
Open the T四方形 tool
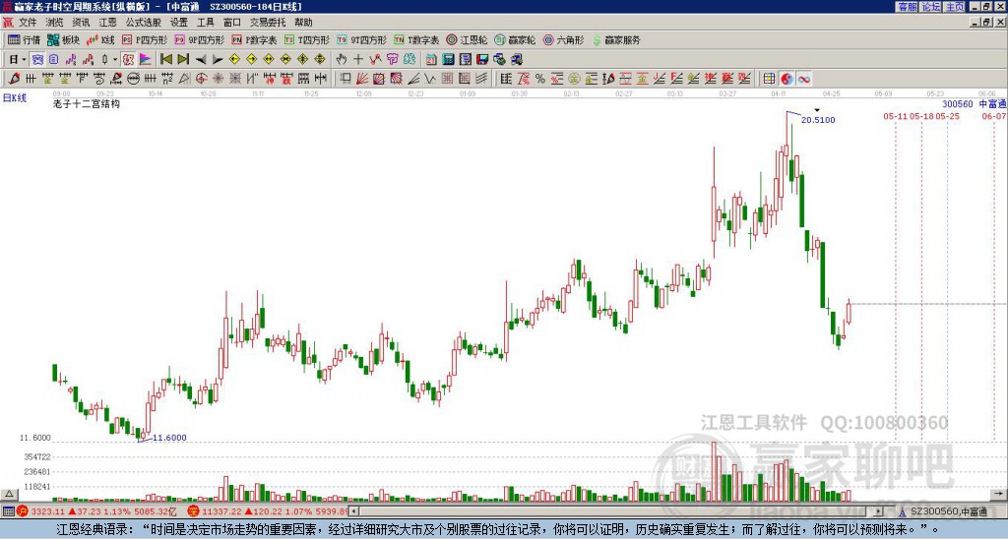(x=307, y=39)
